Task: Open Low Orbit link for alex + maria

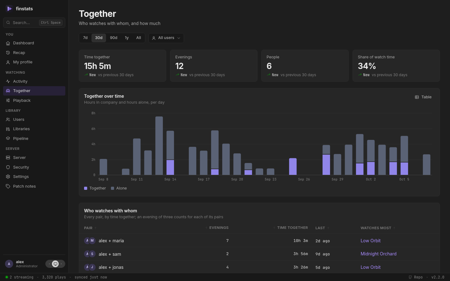Action: [x=371, y=241]
